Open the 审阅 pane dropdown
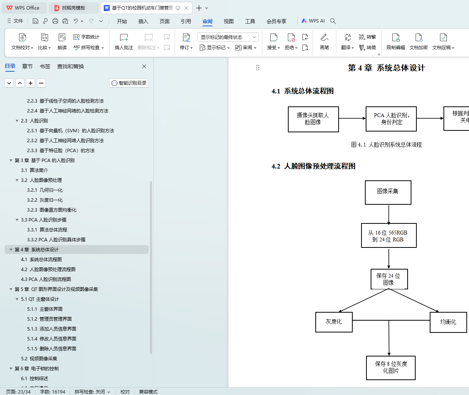This screenshot has height=395, width=469. point(246,48)
